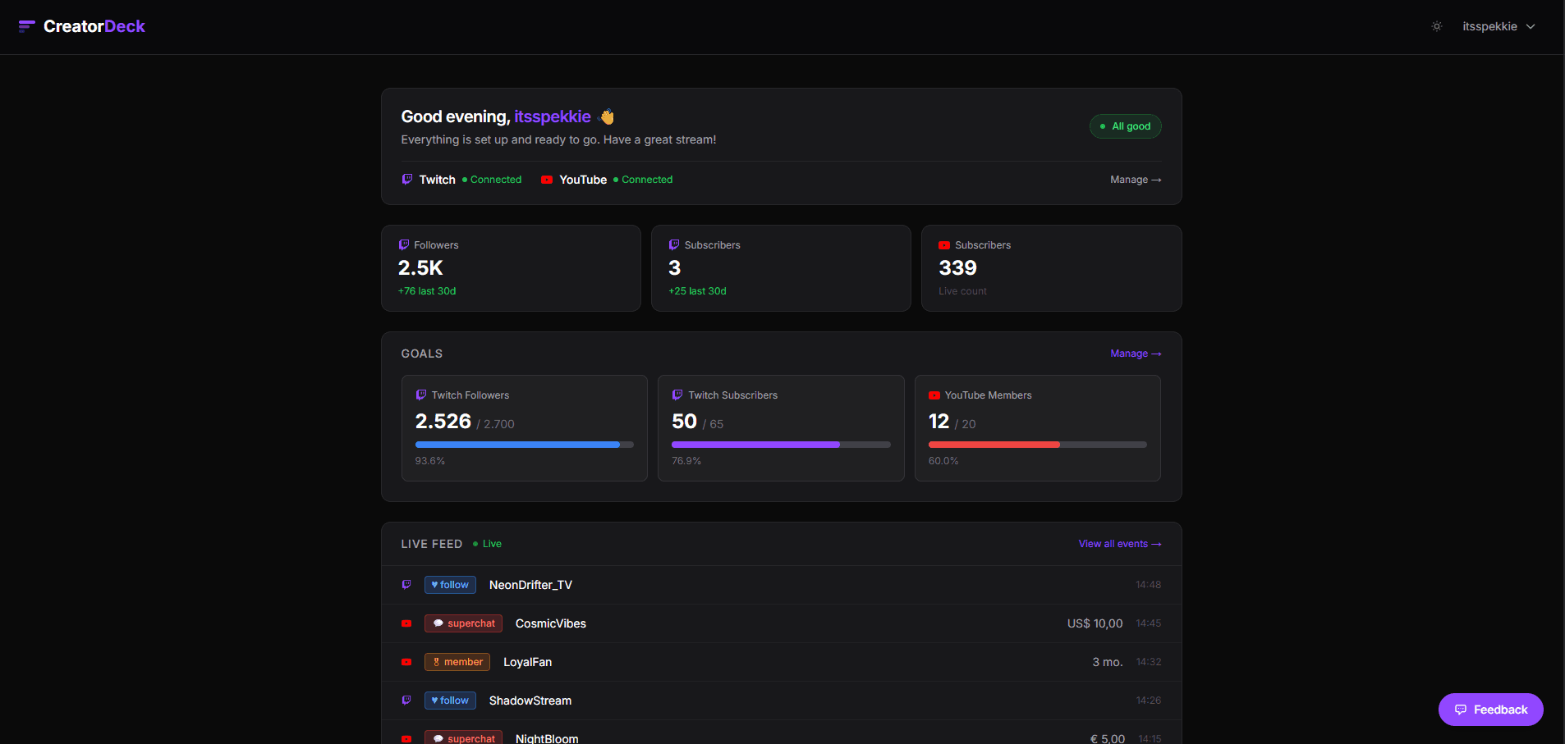The width and height of the screenshot is (1565, 744).
Task: Click the 93.6% goal percentage
Action: (430, 461)
